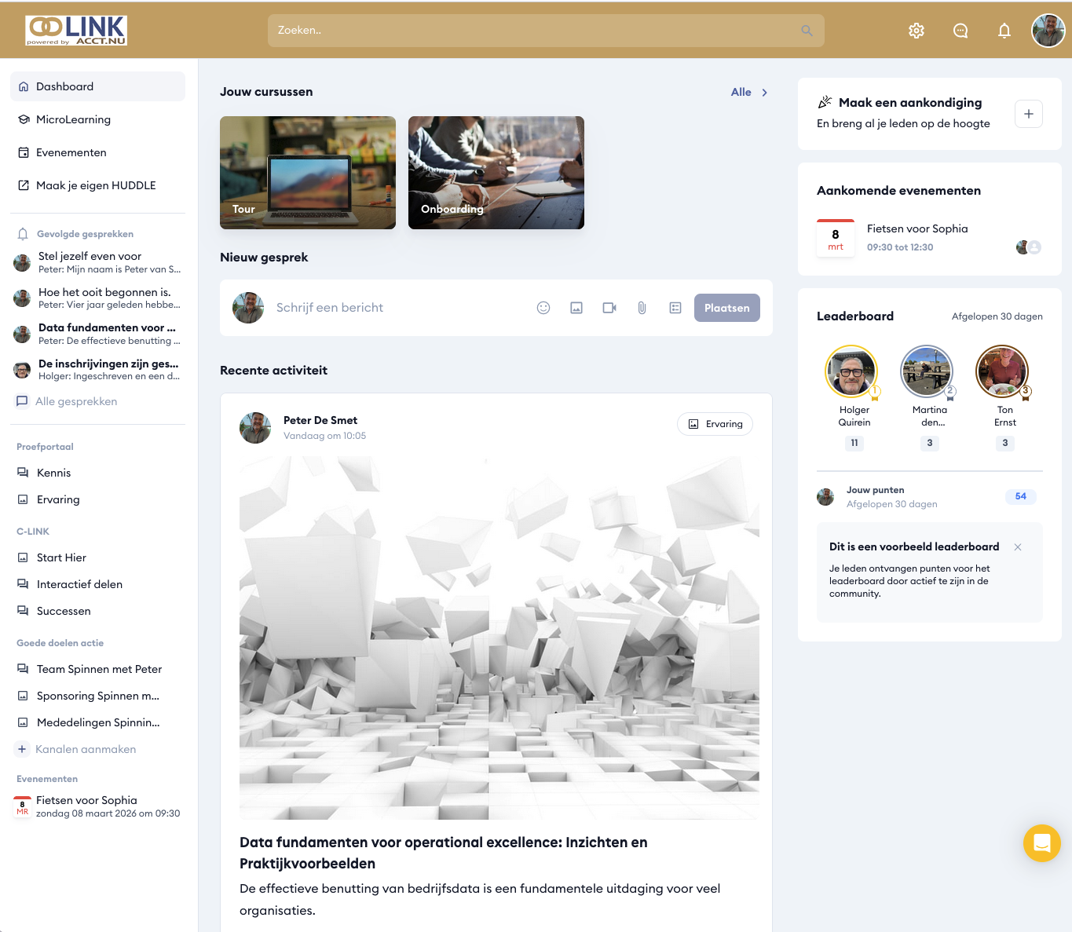Viewport: 1072px width, 932px height.
Task: Open the floating support chat bubble
Action: (1041, 842)
